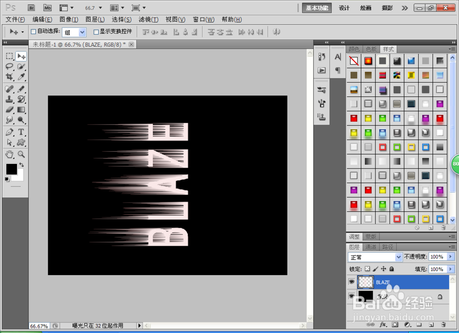Viewport: 459px width, 333px height.
Task: Toggle lock all for layer
Action: click(x=392, y=269)
